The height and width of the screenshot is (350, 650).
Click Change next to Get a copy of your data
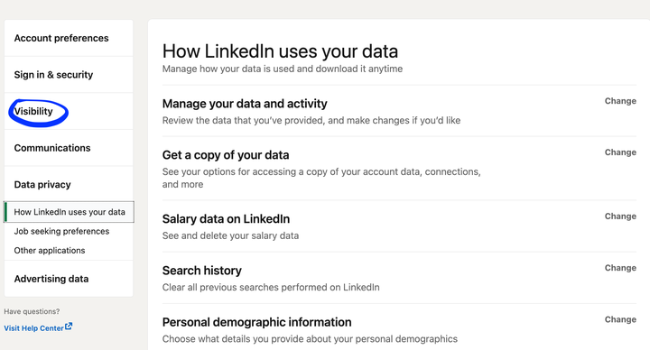point(620,152)
